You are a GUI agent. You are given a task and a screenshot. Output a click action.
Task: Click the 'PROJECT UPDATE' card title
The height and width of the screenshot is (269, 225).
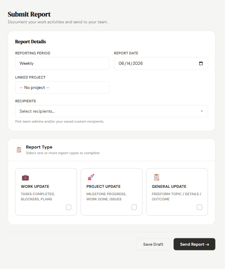[x=103, y=187]
